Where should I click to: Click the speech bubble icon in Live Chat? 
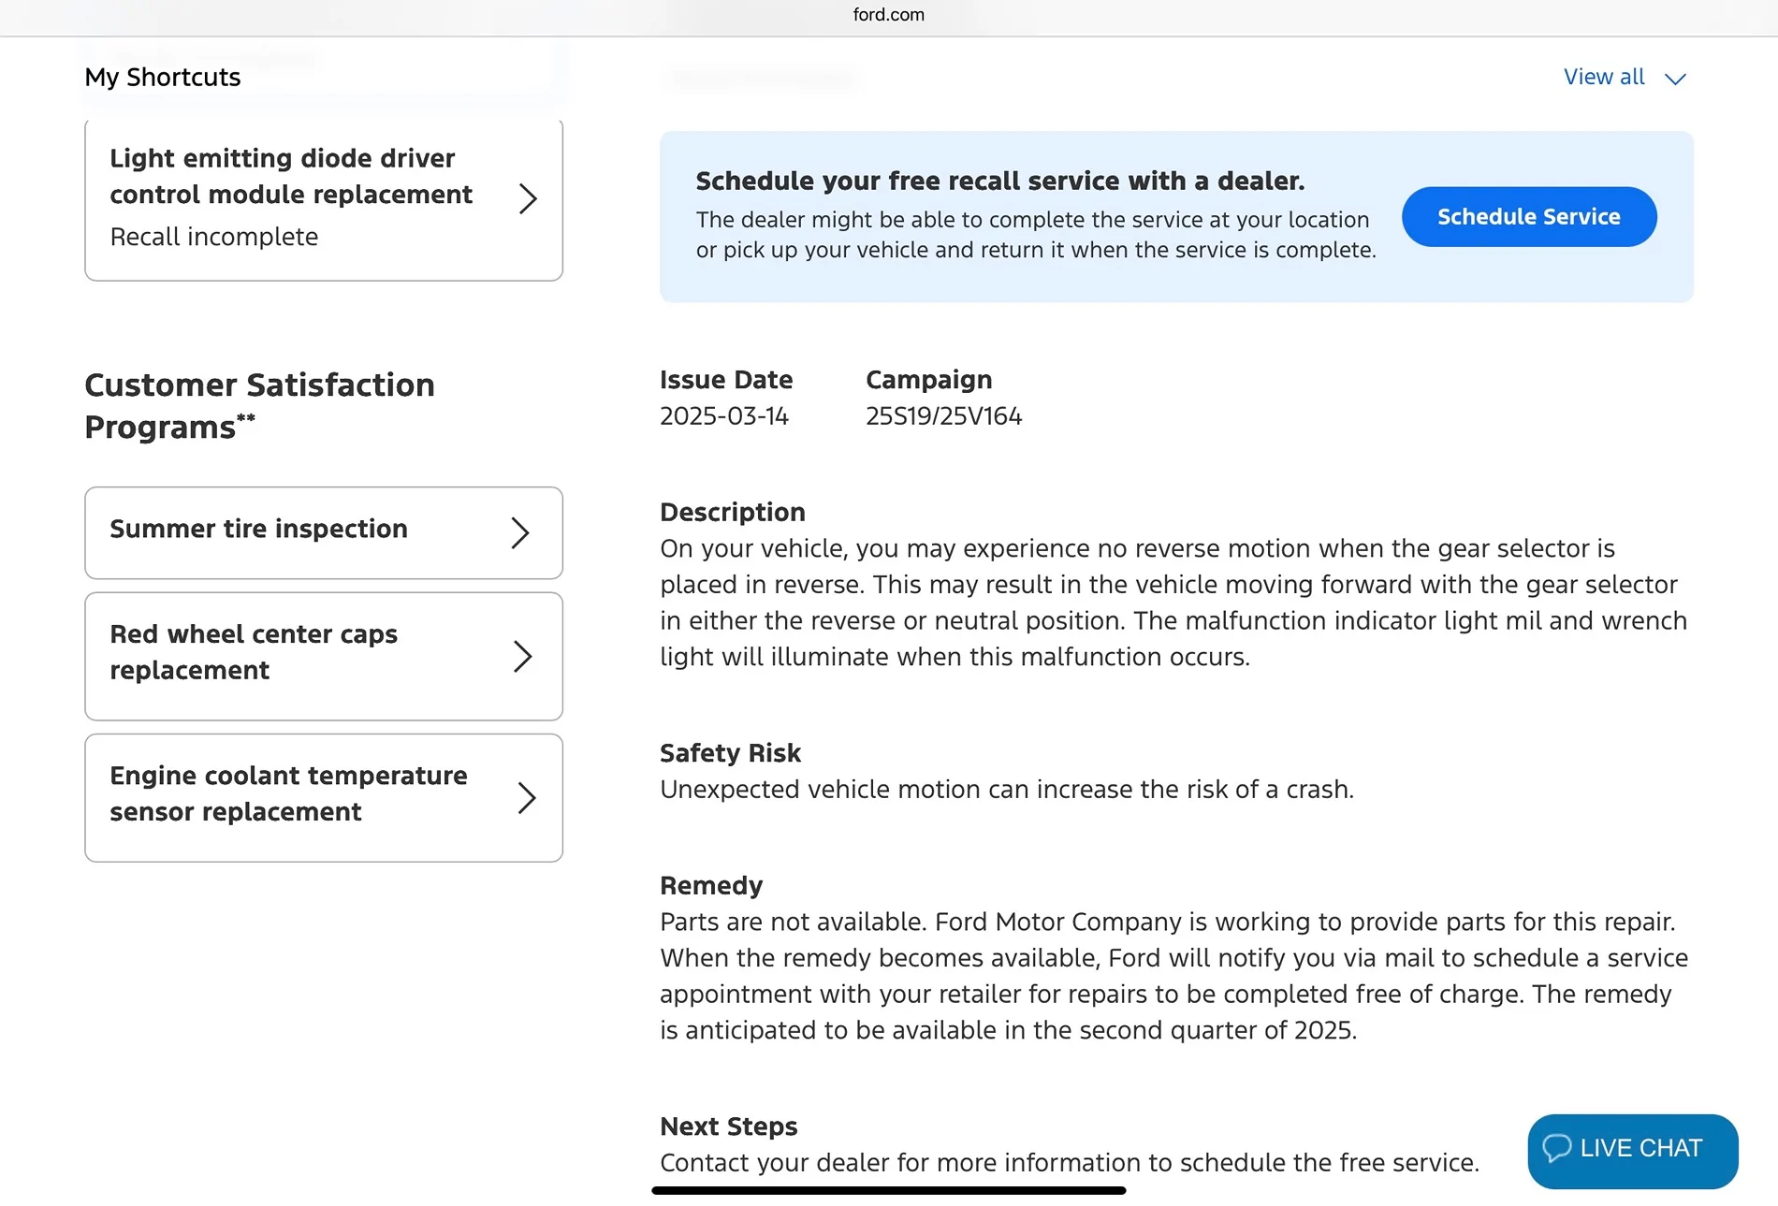tap(1556, 1148)
